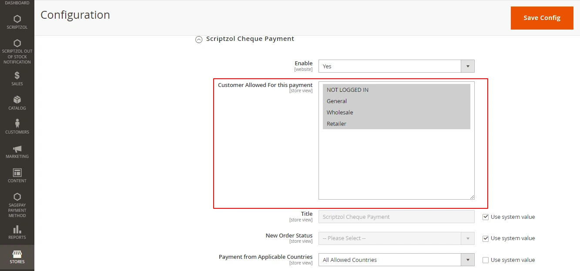Uncheck Use system value for Title
This screenshot has width=580, height=271.
(486, 217)
